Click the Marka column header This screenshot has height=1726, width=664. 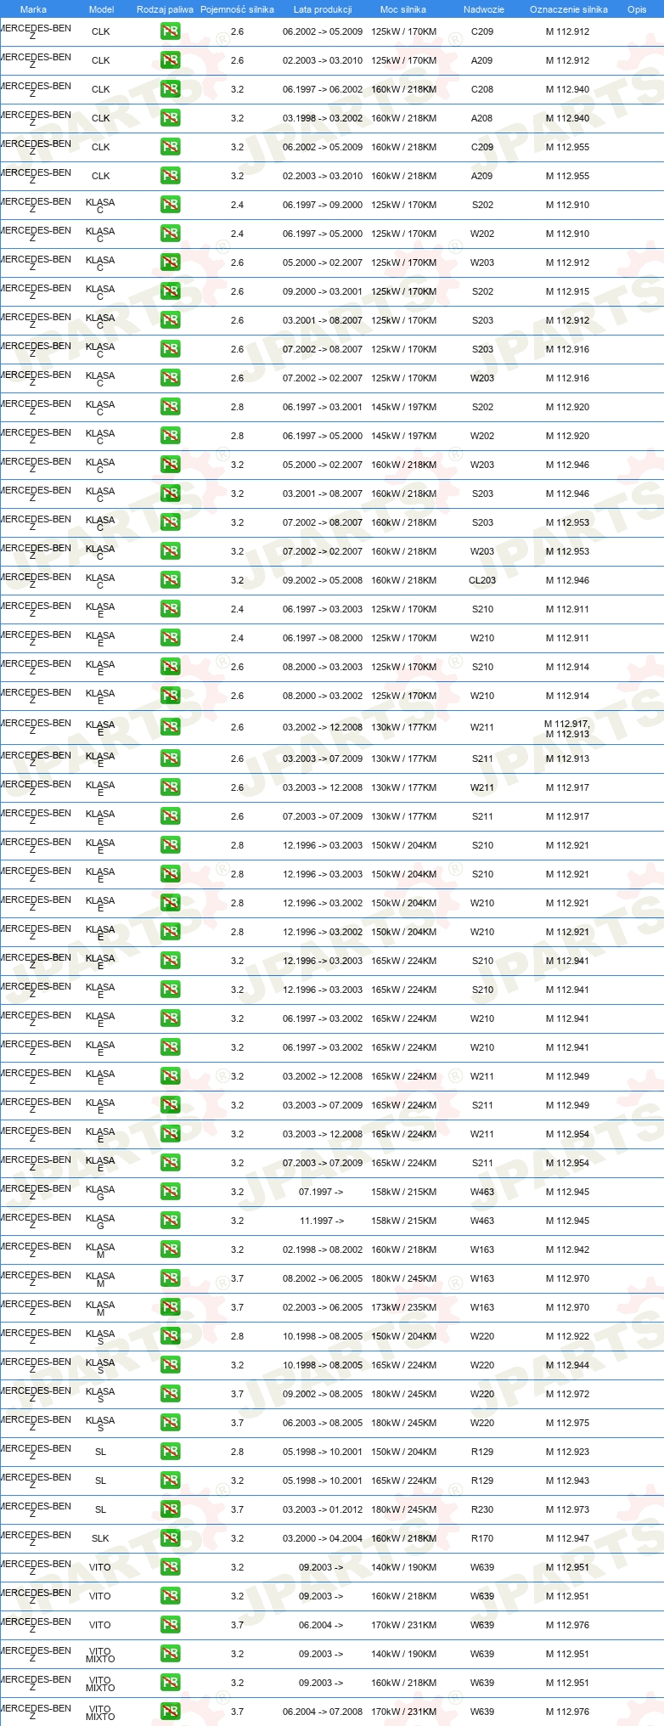point(33,9)
